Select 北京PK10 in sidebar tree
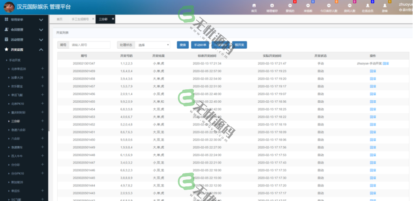Screen dimensions: 413x201 [x=18, y=104]
